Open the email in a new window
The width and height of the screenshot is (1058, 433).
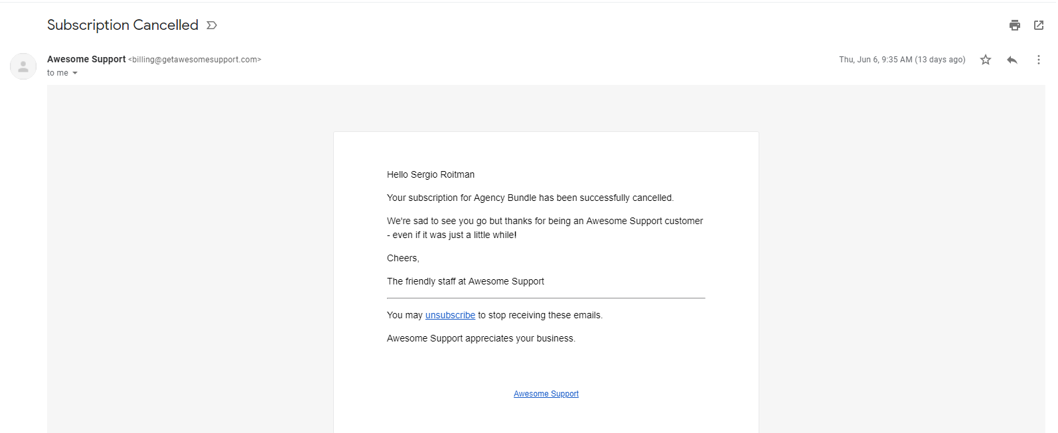(x=1039, y=25)
